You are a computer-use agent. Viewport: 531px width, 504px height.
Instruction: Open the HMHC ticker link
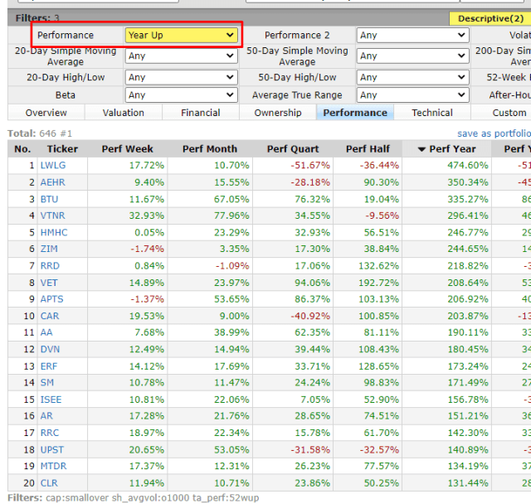[x=54, y=232]
